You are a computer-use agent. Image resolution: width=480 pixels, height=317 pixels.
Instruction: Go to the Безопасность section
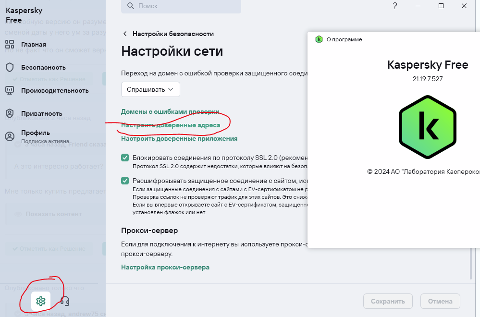pos(43,67)
